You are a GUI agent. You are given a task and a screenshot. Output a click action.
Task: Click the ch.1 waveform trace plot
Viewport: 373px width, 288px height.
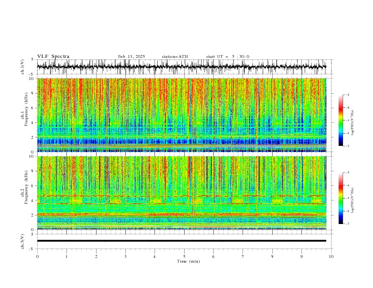[x=182, y=67]
